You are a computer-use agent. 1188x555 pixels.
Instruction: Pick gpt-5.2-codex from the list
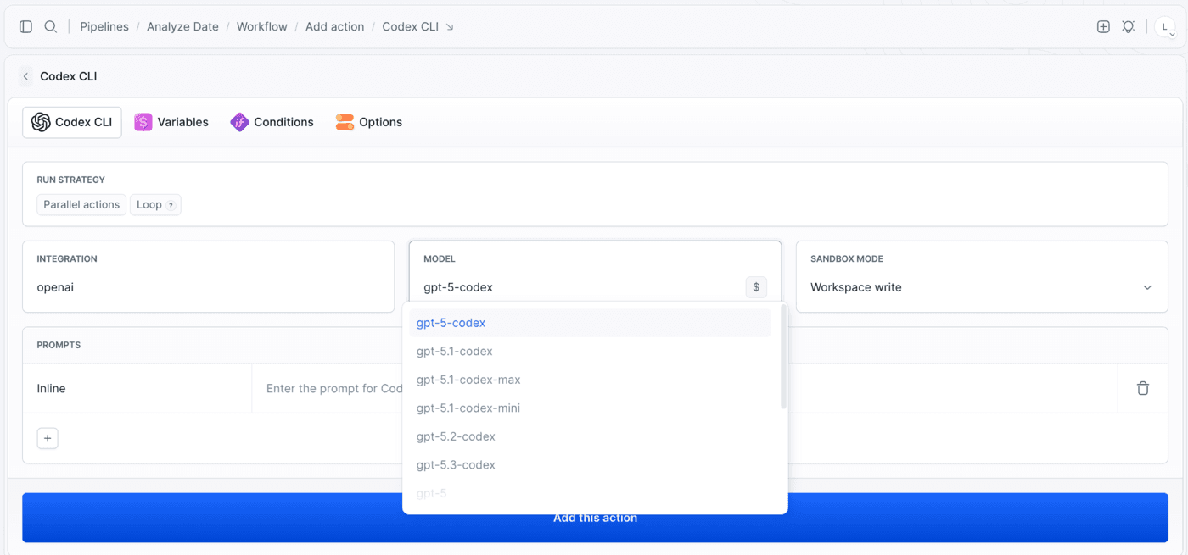(590, 436)
